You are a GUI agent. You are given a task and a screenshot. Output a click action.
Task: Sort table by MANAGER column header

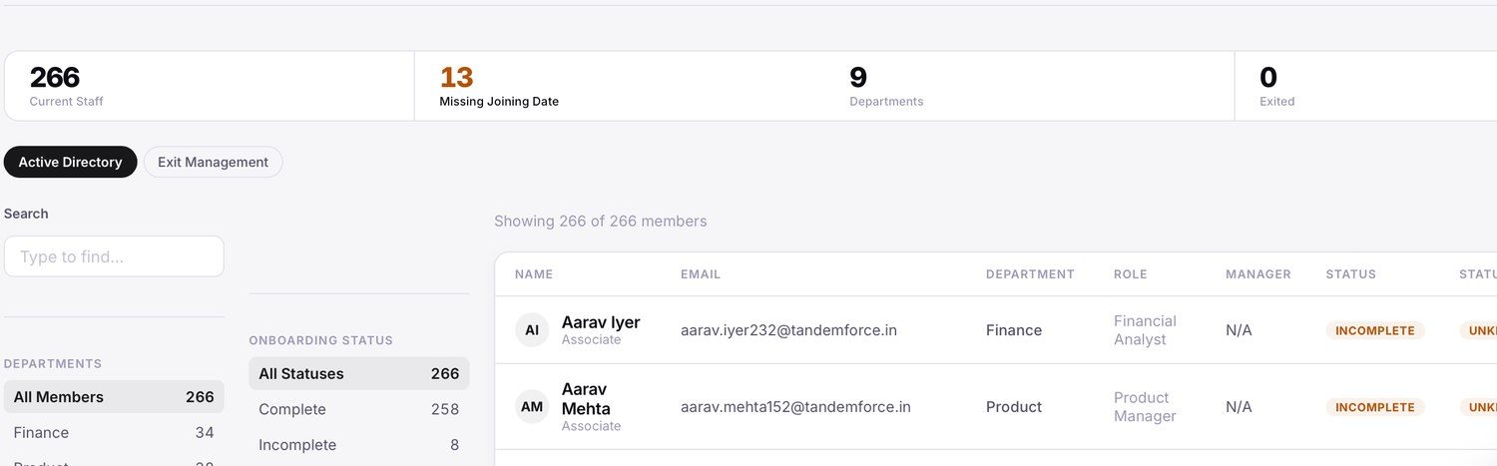click(1258, 274)
